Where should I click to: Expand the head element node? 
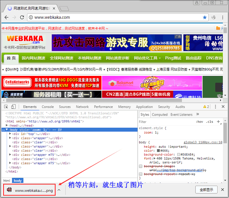(x=6, y=125)
